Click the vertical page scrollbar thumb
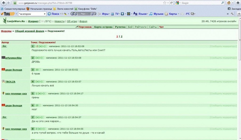This screenshot has width=241, height=140. pos(240,40)
